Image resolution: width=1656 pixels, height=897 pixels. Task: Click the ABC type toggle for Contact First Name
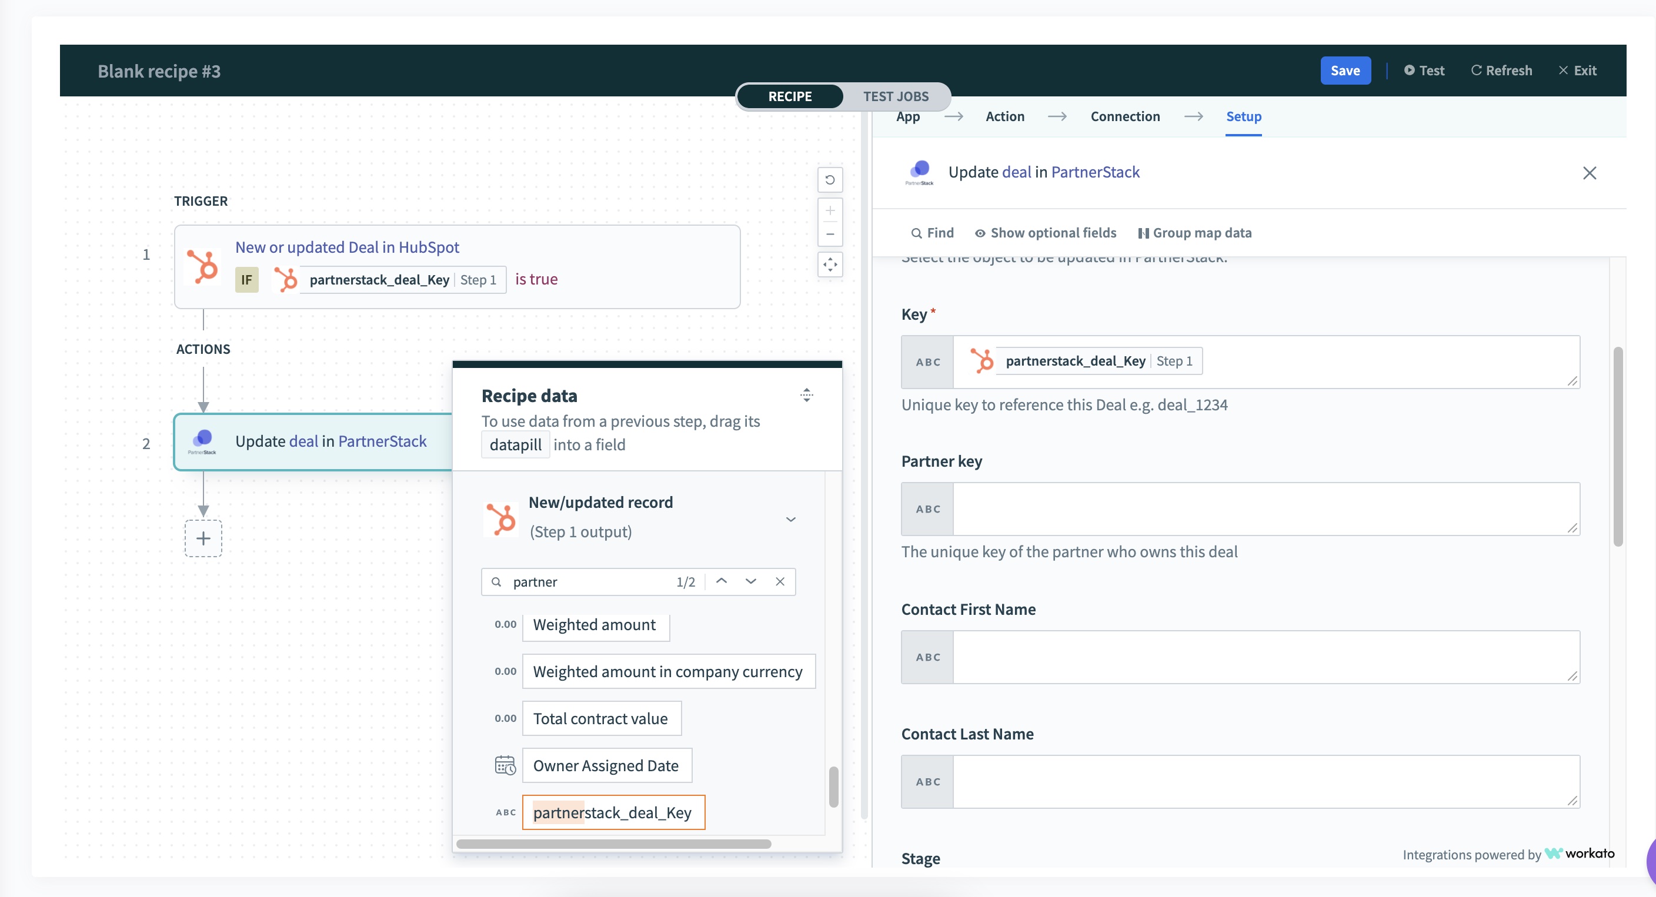(x=927, y=657)
